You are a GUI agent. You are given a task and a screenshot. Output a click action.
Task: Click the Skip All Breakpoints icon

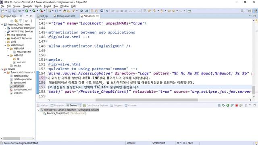pos(107,11)
